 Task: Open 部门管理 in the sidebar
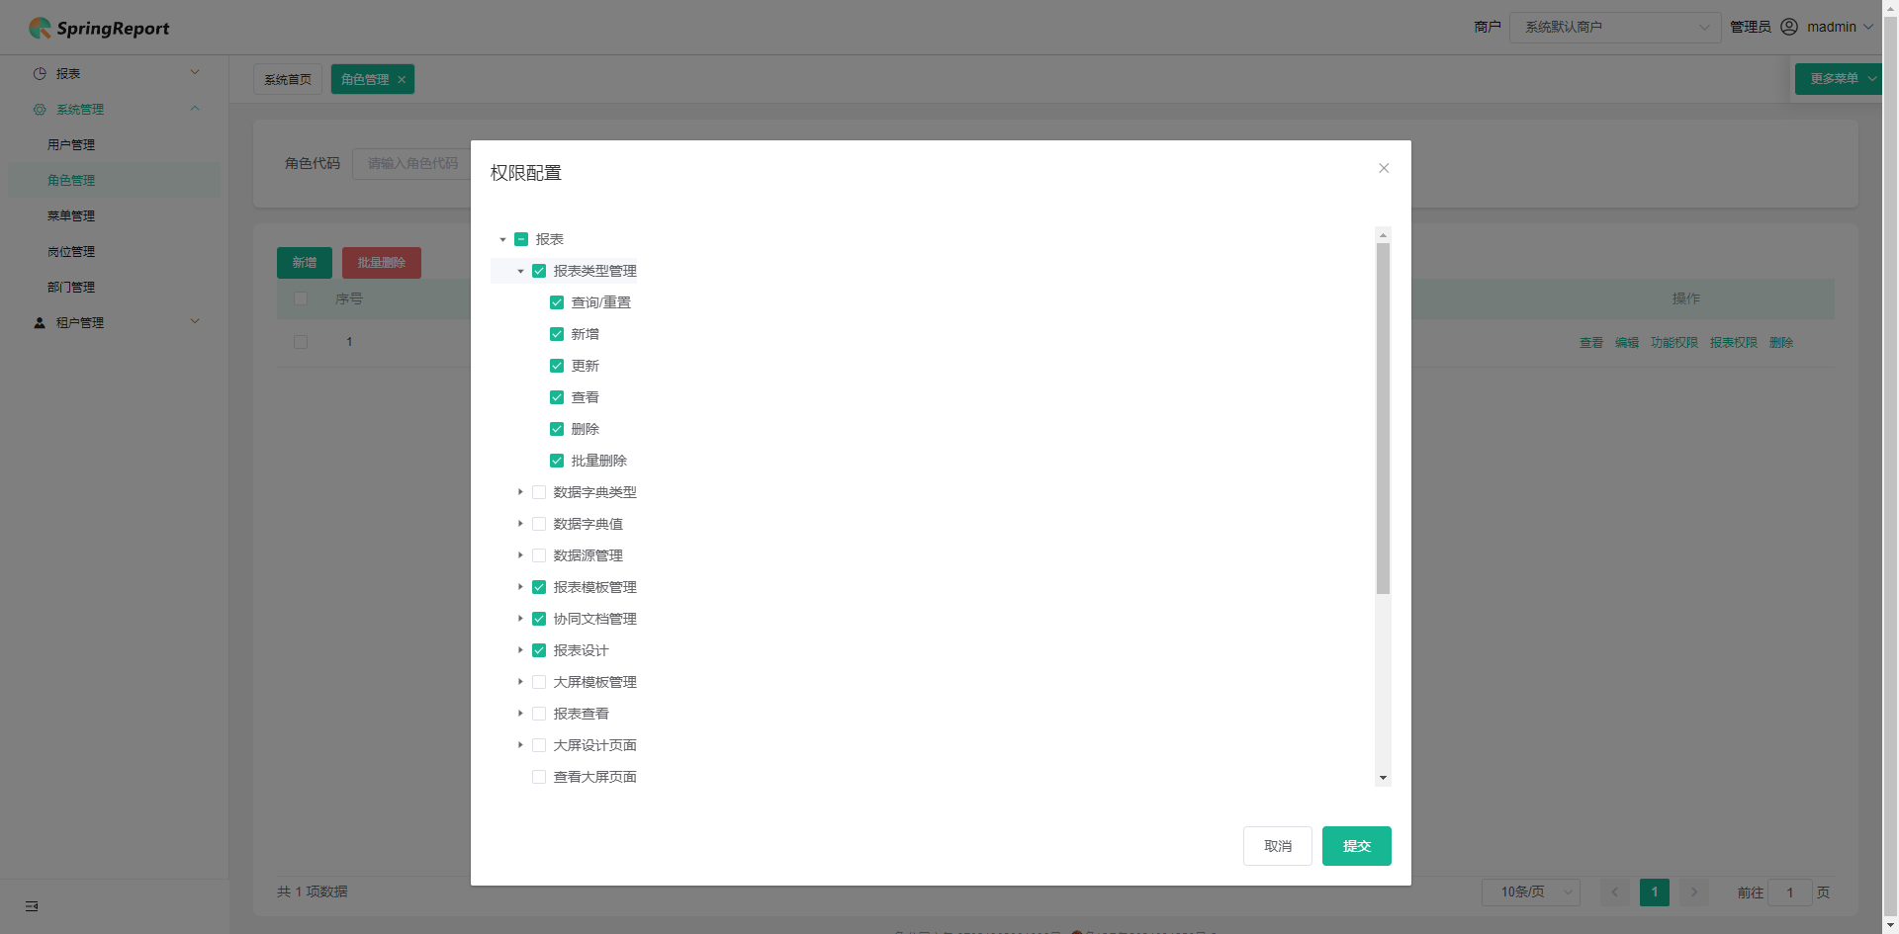point(71,287)
